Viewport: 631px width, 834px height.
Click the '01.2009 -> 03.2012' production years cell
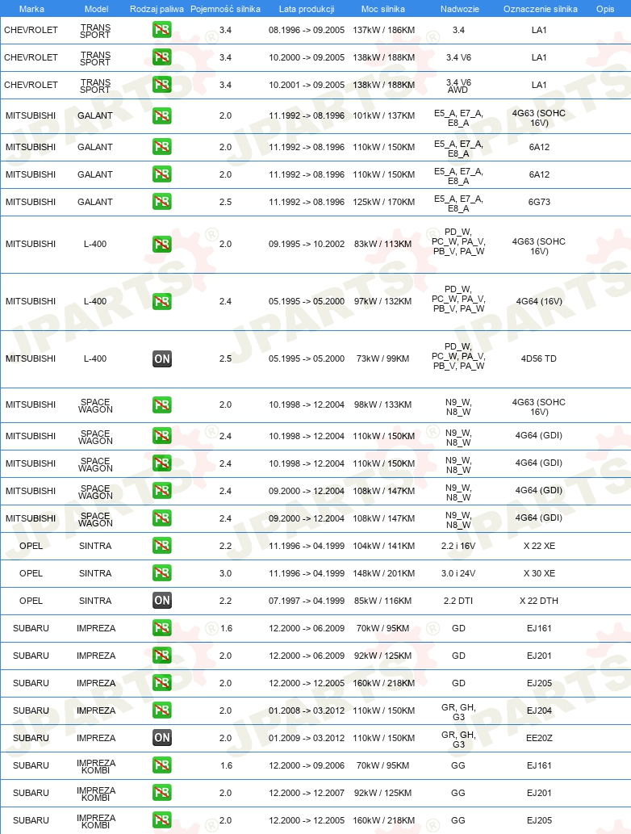click(x=307, y=738)
